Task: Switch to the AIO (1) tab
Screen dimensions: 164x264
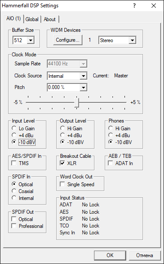Action: pyautogui.click(x=14, y=18)
